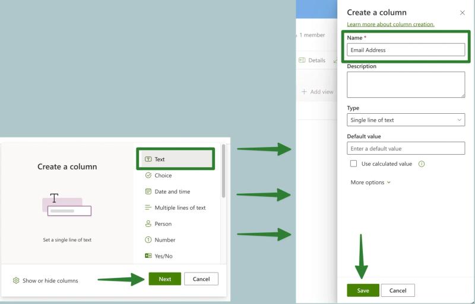This screenshot has width=475, height=304.
Task: Open the Type dropdown showing Single line of text
Action: 406,120
